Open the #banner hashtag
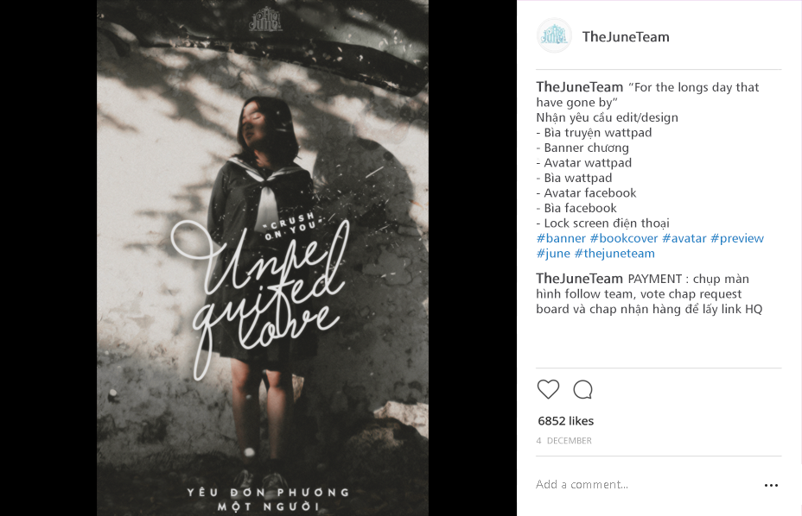Viewport: 802px width, 516px height. click(561, 238)
